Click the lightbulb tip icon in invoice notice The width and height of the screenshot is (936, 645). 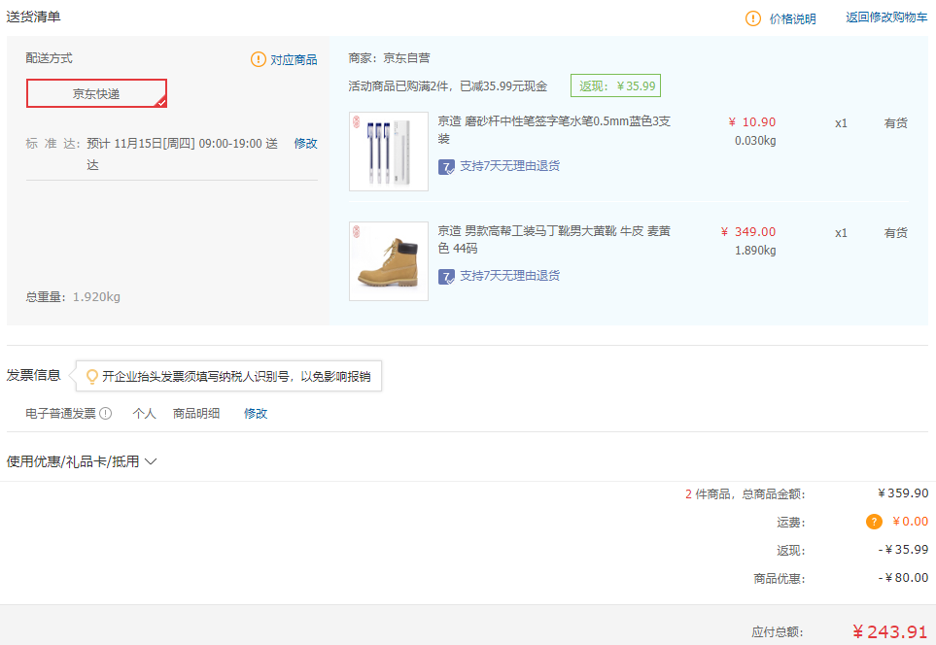click(x=92, y=377)
